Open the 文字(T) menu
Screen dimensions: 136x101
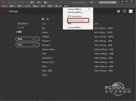point(28,6)
